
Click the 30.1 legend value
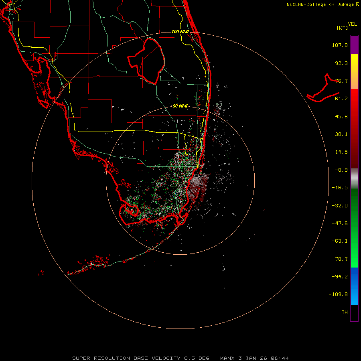pyautogui.click(x=341, y=134)
